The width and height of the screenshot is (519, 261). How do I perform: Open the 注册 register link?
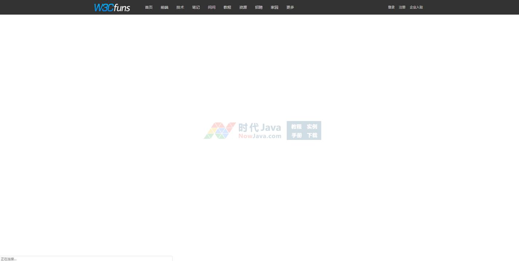402,7
